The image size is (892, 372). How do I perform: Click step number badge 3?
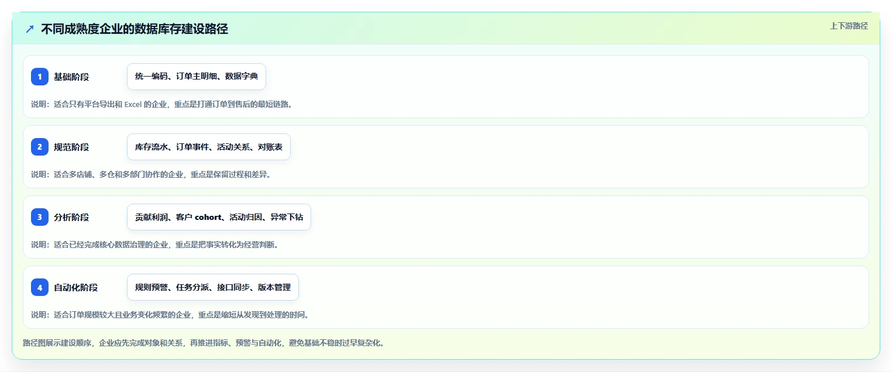tap(40, 217)
